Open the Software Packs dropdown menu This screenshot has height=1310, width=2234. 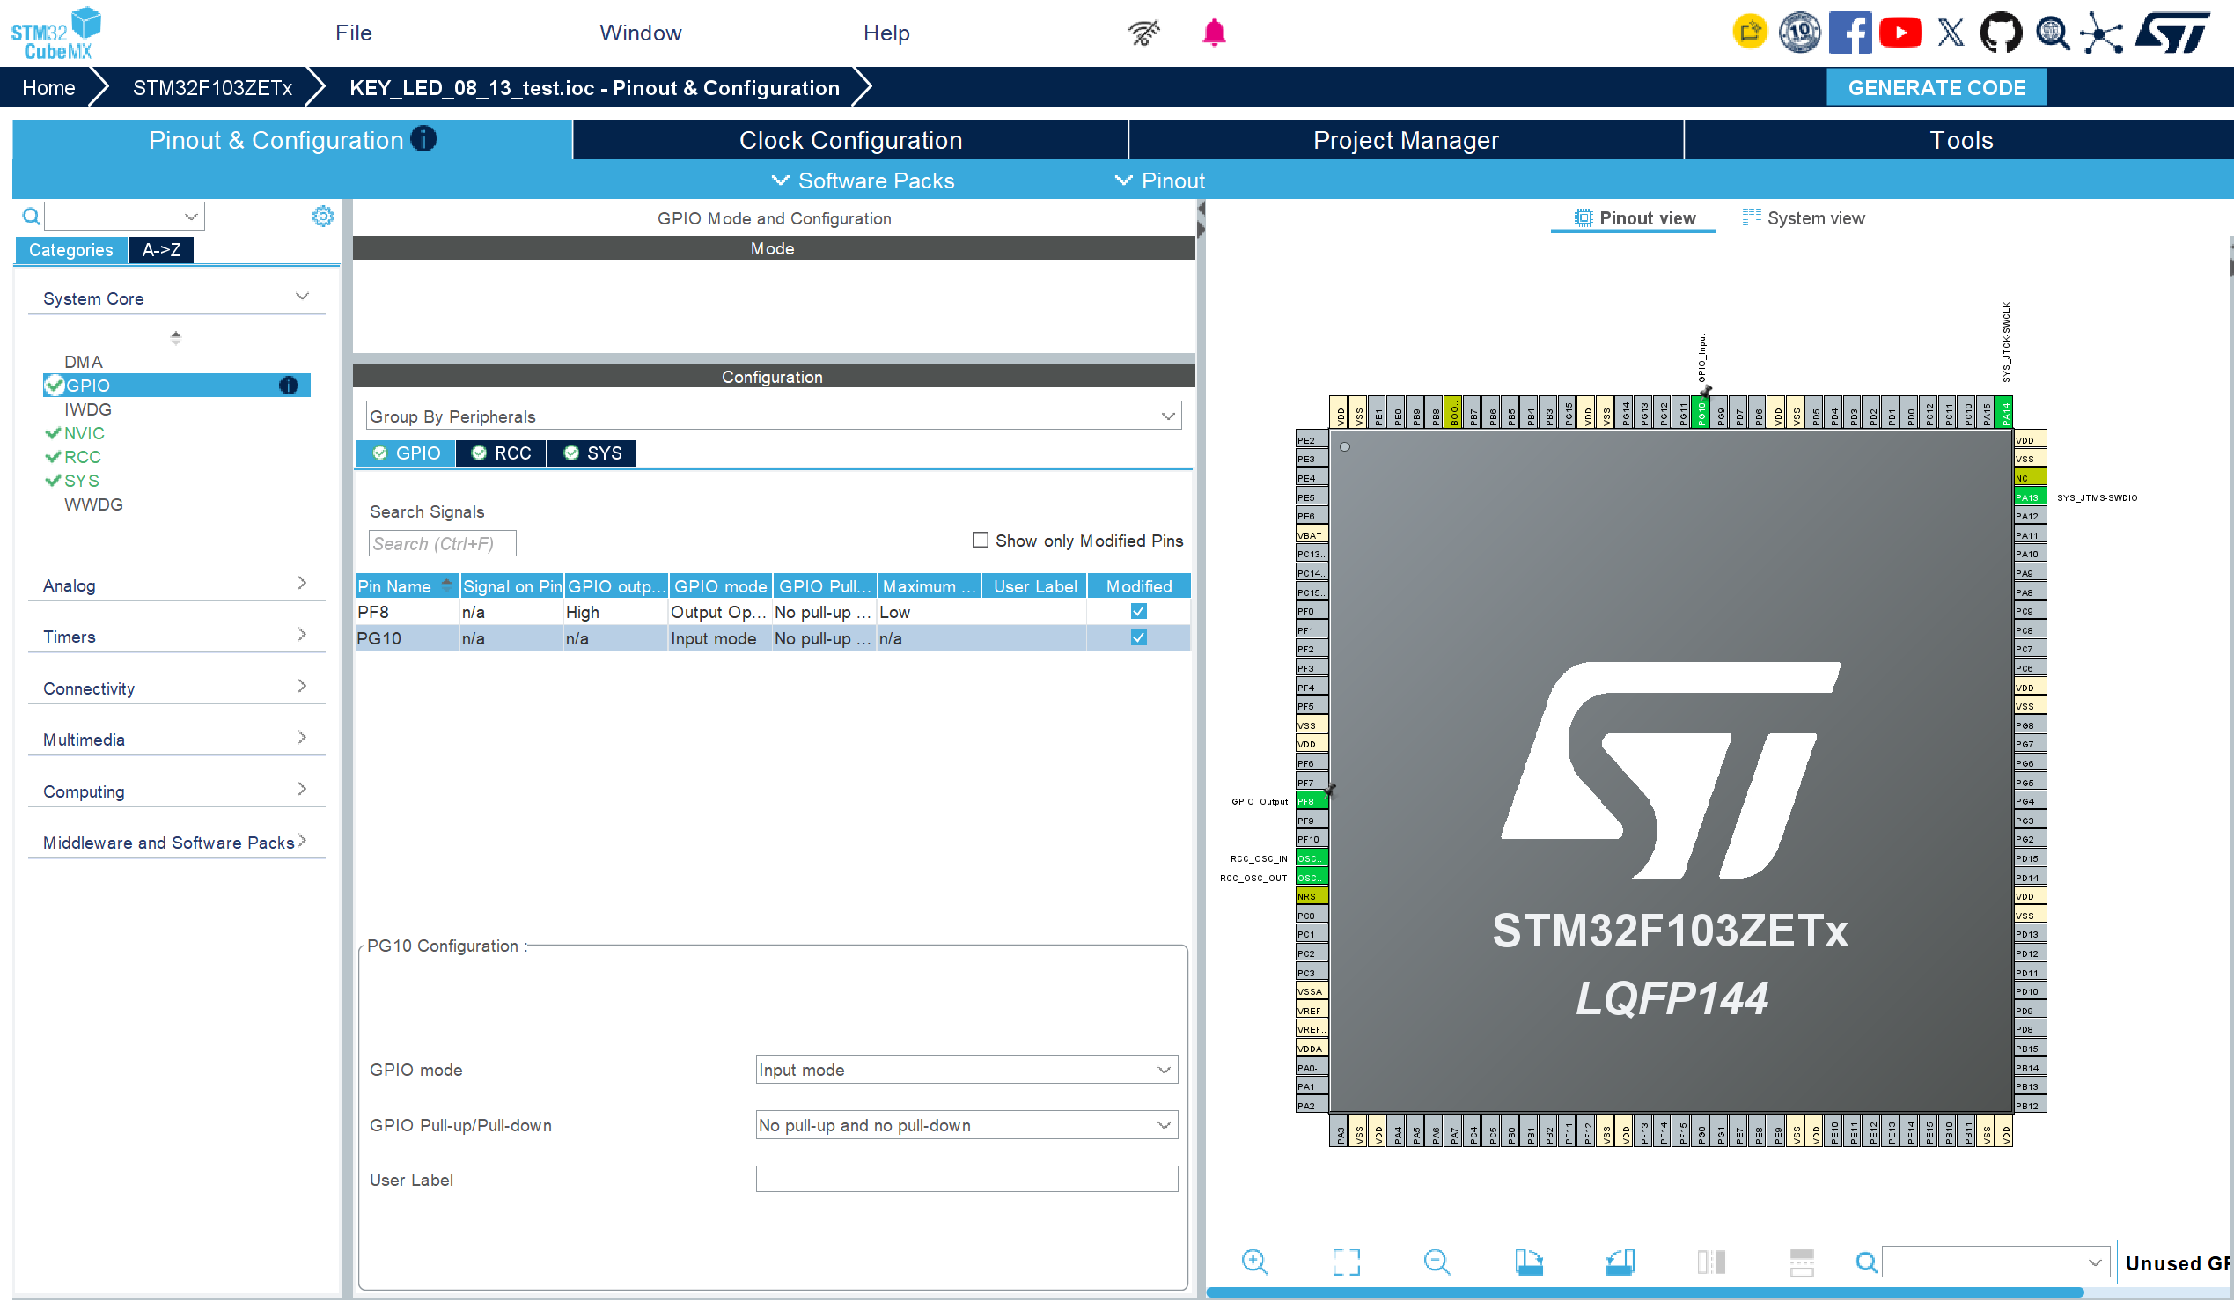tap(863, 181)
